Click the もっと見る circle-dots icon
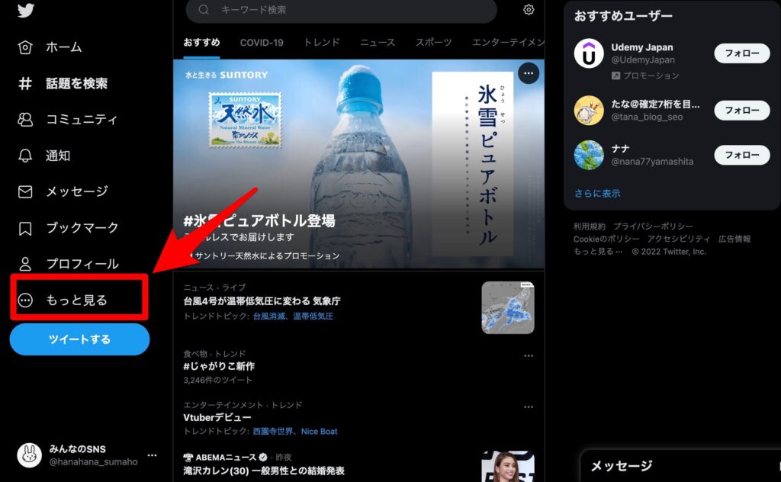Image resolution: width=781 pixels, height=482 pixels. [25, 300]
